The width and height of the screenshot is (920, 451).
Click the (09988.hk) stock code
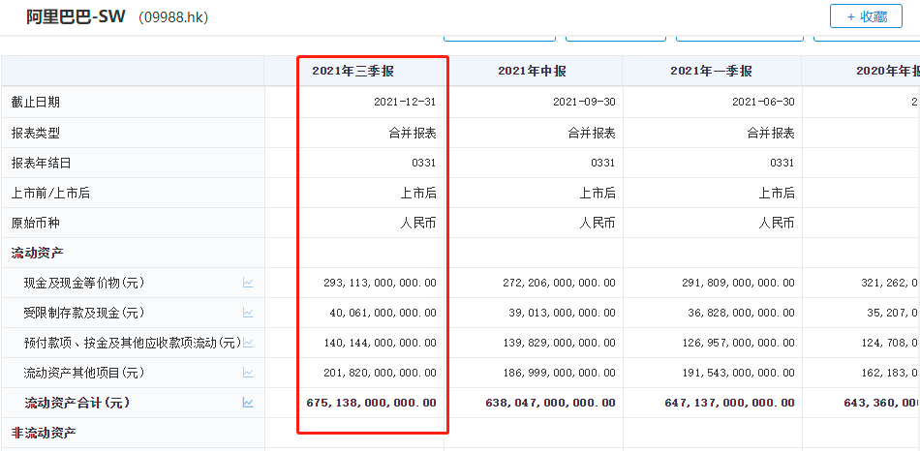(173, 17)
